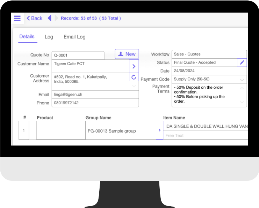Expand the Payment Code dropdown
The height and width of the screenshot is (208, 259).
tap(242, 80)
